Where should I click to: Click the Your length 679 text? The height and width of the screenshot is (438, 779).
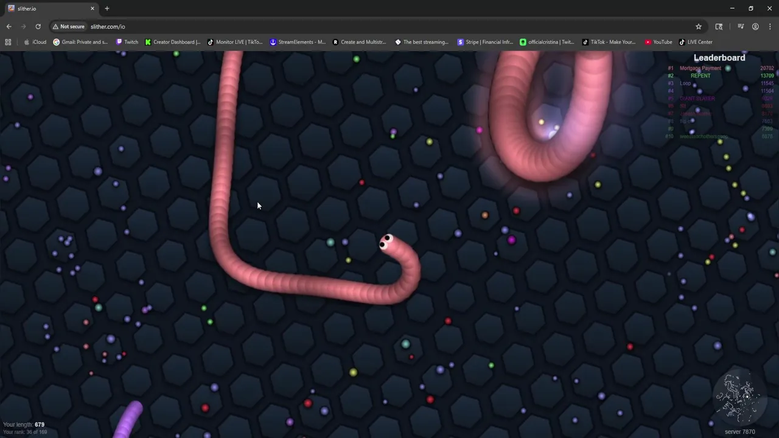pos(24,425)
